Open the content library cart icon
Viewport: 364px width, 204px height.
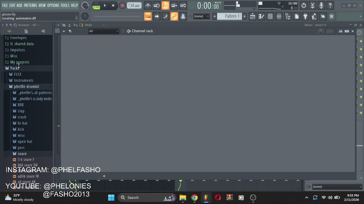tap(331, 16)
